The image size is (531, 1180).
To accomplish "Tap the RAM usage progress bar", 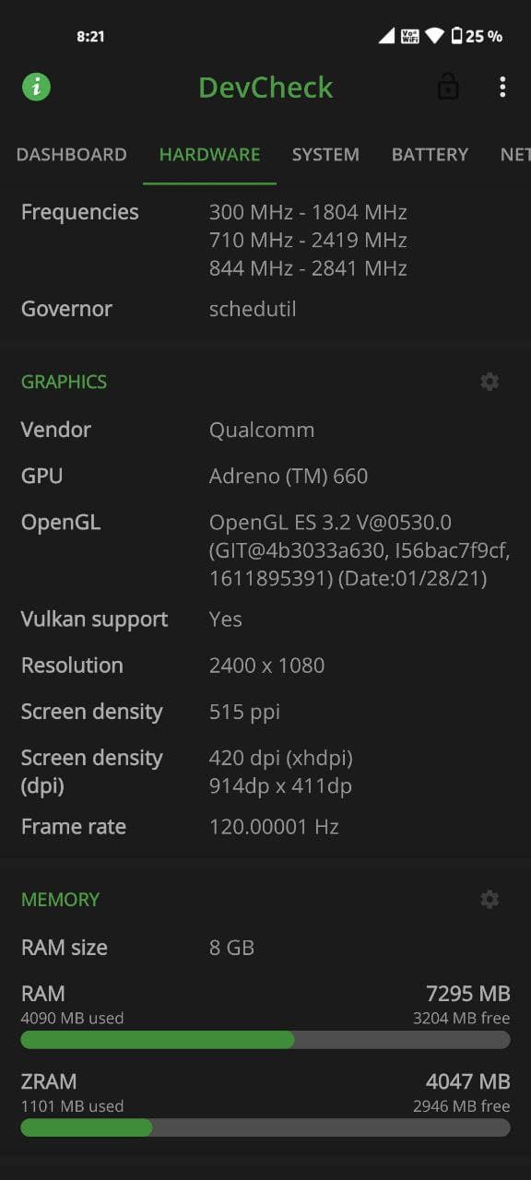I will (x=265, y=1040).
